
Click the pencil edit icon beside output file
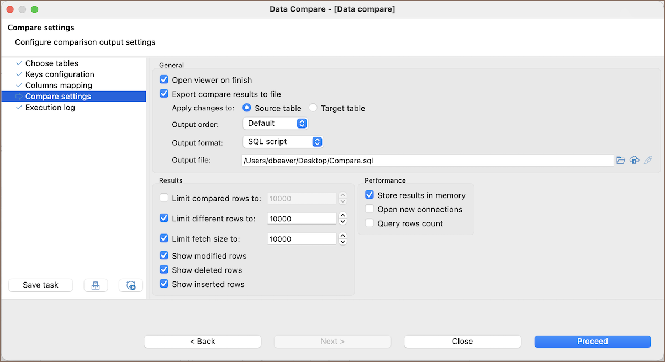[648, 160]
